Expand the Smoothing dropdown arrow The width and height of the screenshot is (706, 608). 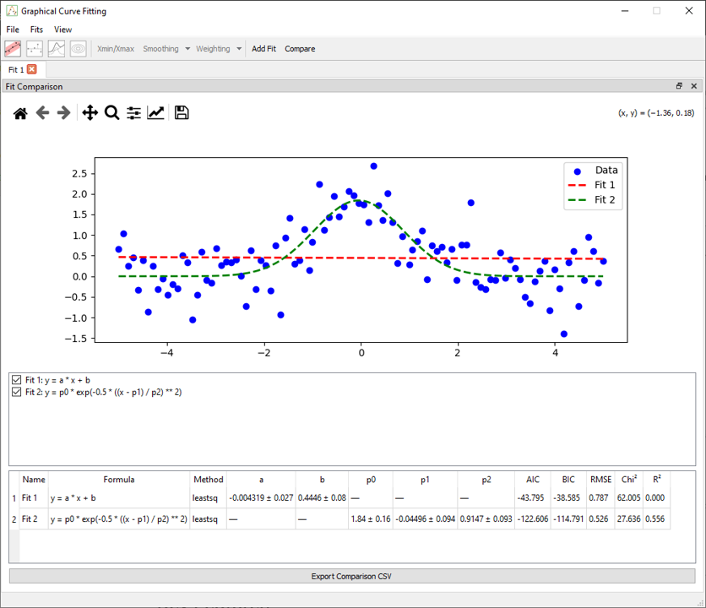click(187, 49)
